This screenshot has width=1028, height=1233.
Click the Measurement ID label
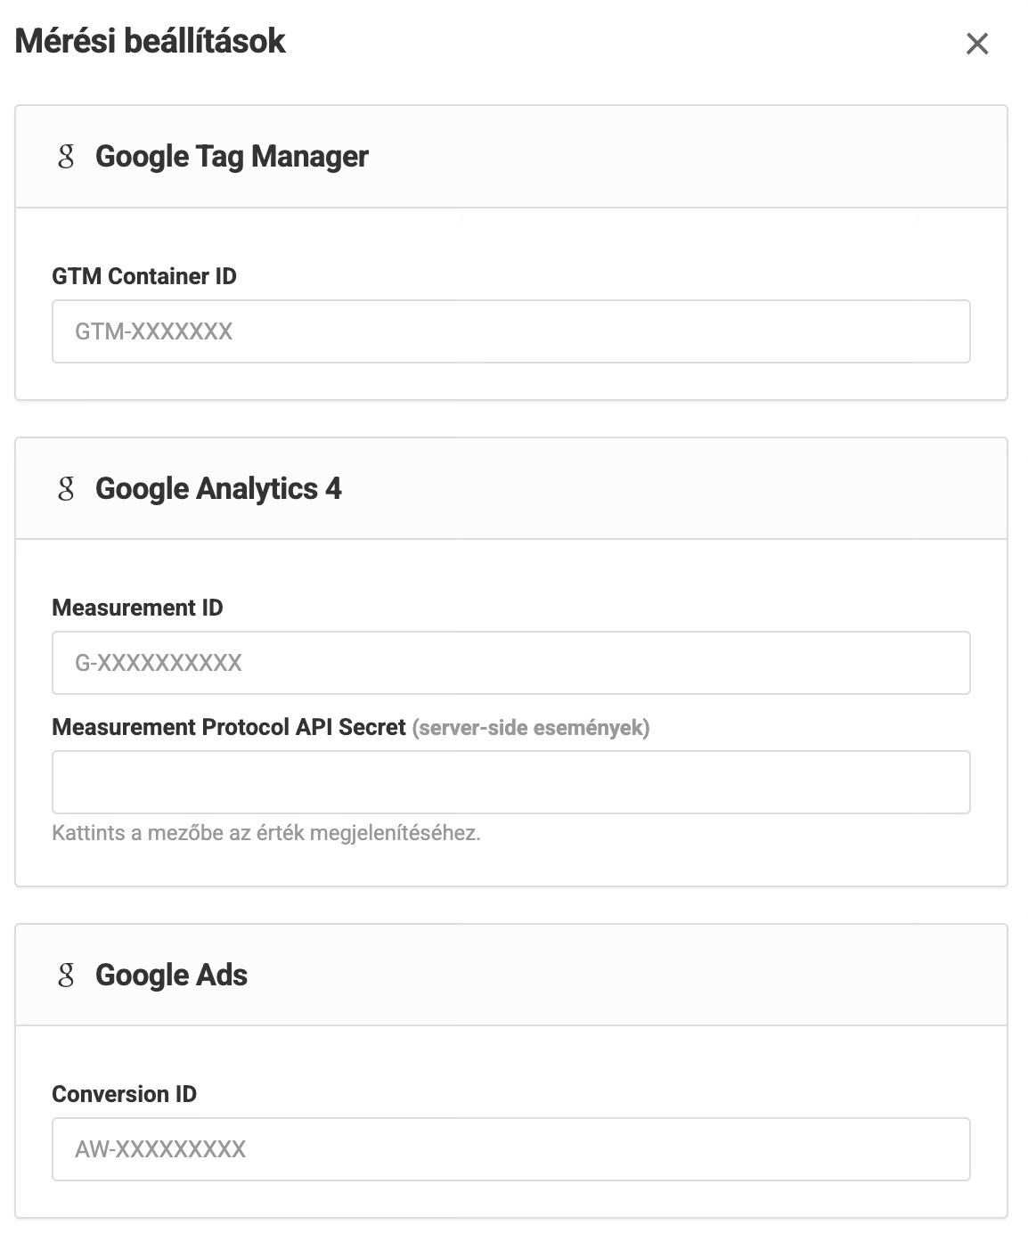click(137, 608)
